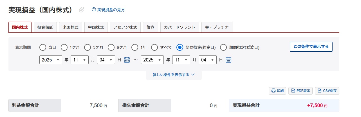
Task: Choose the 3ケ月 period option
Action: tap(88, 47)
